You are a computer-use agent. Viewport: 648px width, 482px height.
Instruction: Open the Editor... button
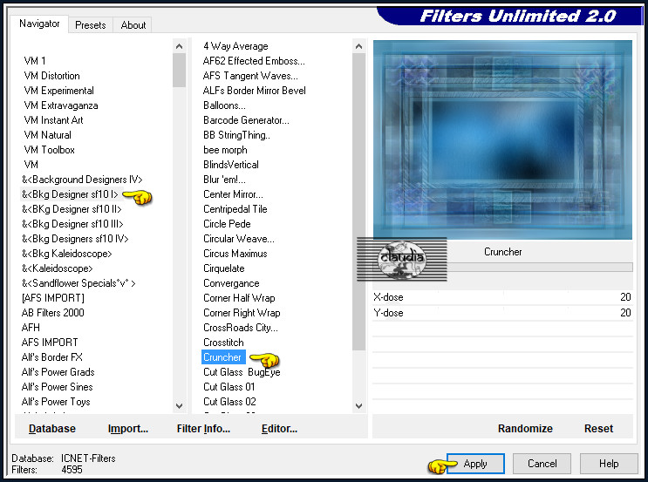279,428
